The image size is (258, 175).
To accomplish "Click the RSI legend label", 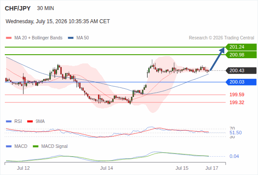I will coord(18,122).
